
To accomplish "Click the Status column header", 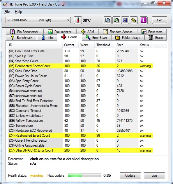I will (x=146, y=45).
